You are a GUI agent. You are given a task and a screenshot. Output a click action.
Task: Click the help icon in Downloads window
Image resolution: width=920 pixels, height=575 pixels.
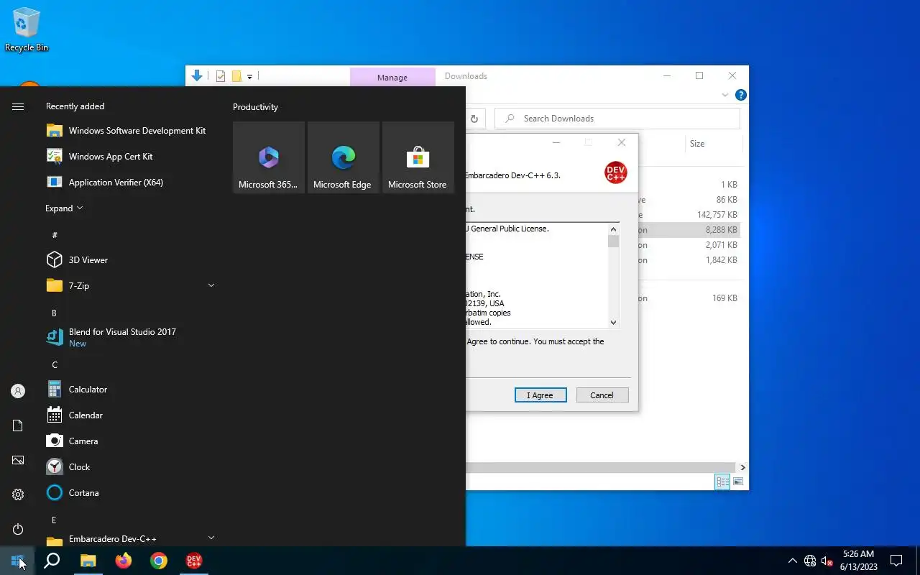pyautogui.click(x=741, y=95)
